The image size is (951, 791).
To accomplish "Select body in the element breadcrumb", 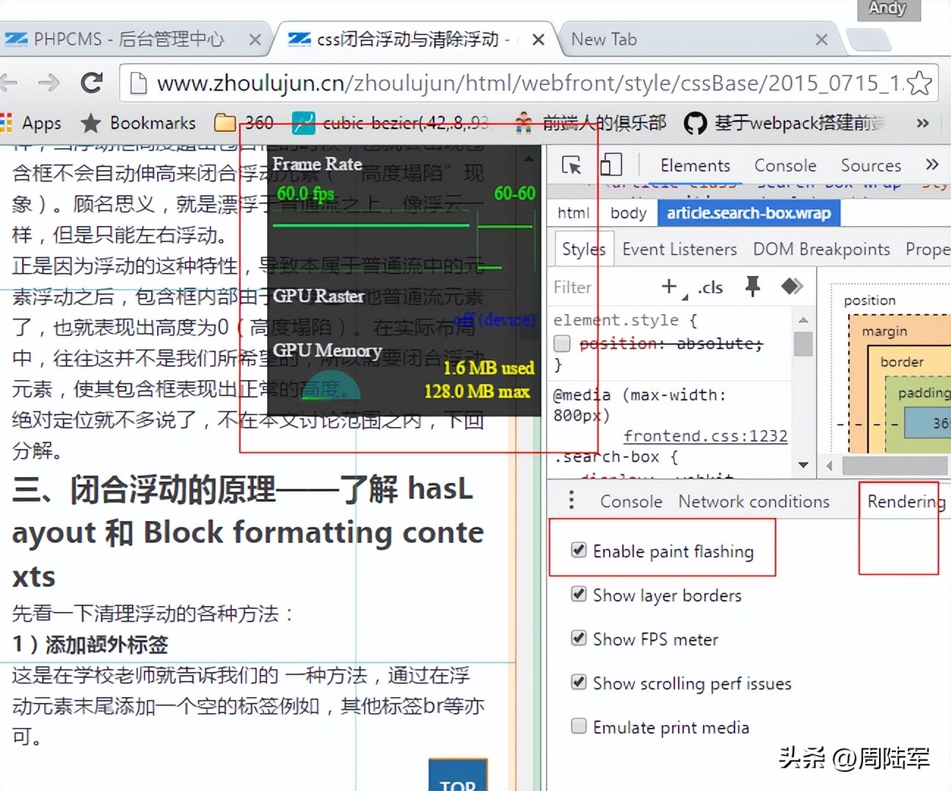I will (628, 213).
